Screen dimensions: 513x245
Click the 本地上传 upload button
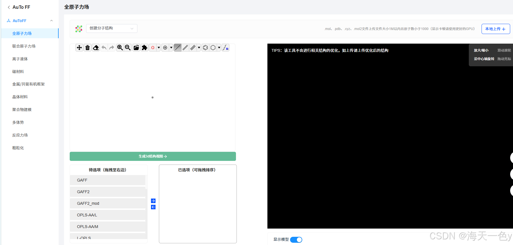point(496,29)
